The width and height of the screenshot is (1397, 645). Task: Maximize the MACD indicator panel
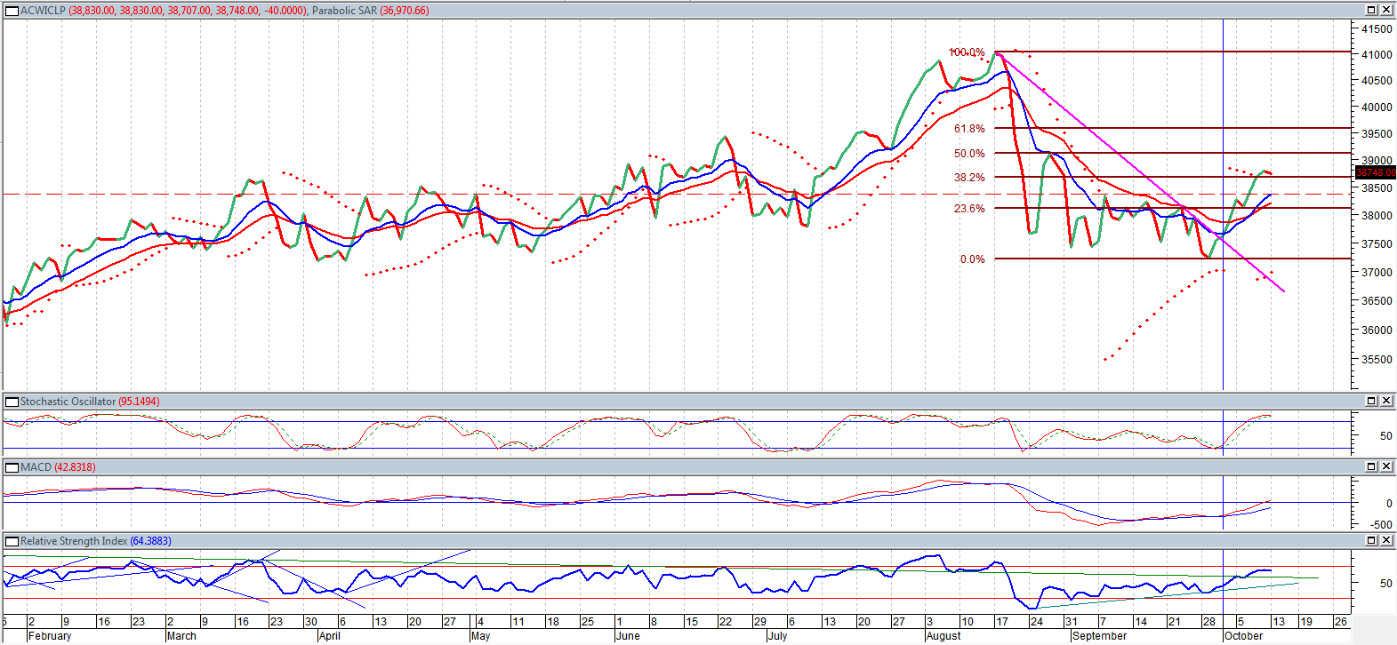point(1371,467)
